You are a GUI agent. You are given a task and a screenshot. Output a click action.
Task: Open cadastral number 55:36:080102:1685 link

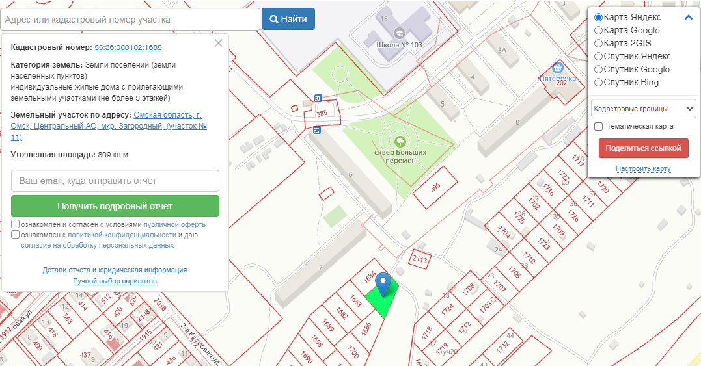tap(128, 47)
